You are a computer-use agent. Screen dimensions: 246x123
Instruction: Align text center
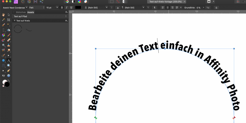(168, 7)
